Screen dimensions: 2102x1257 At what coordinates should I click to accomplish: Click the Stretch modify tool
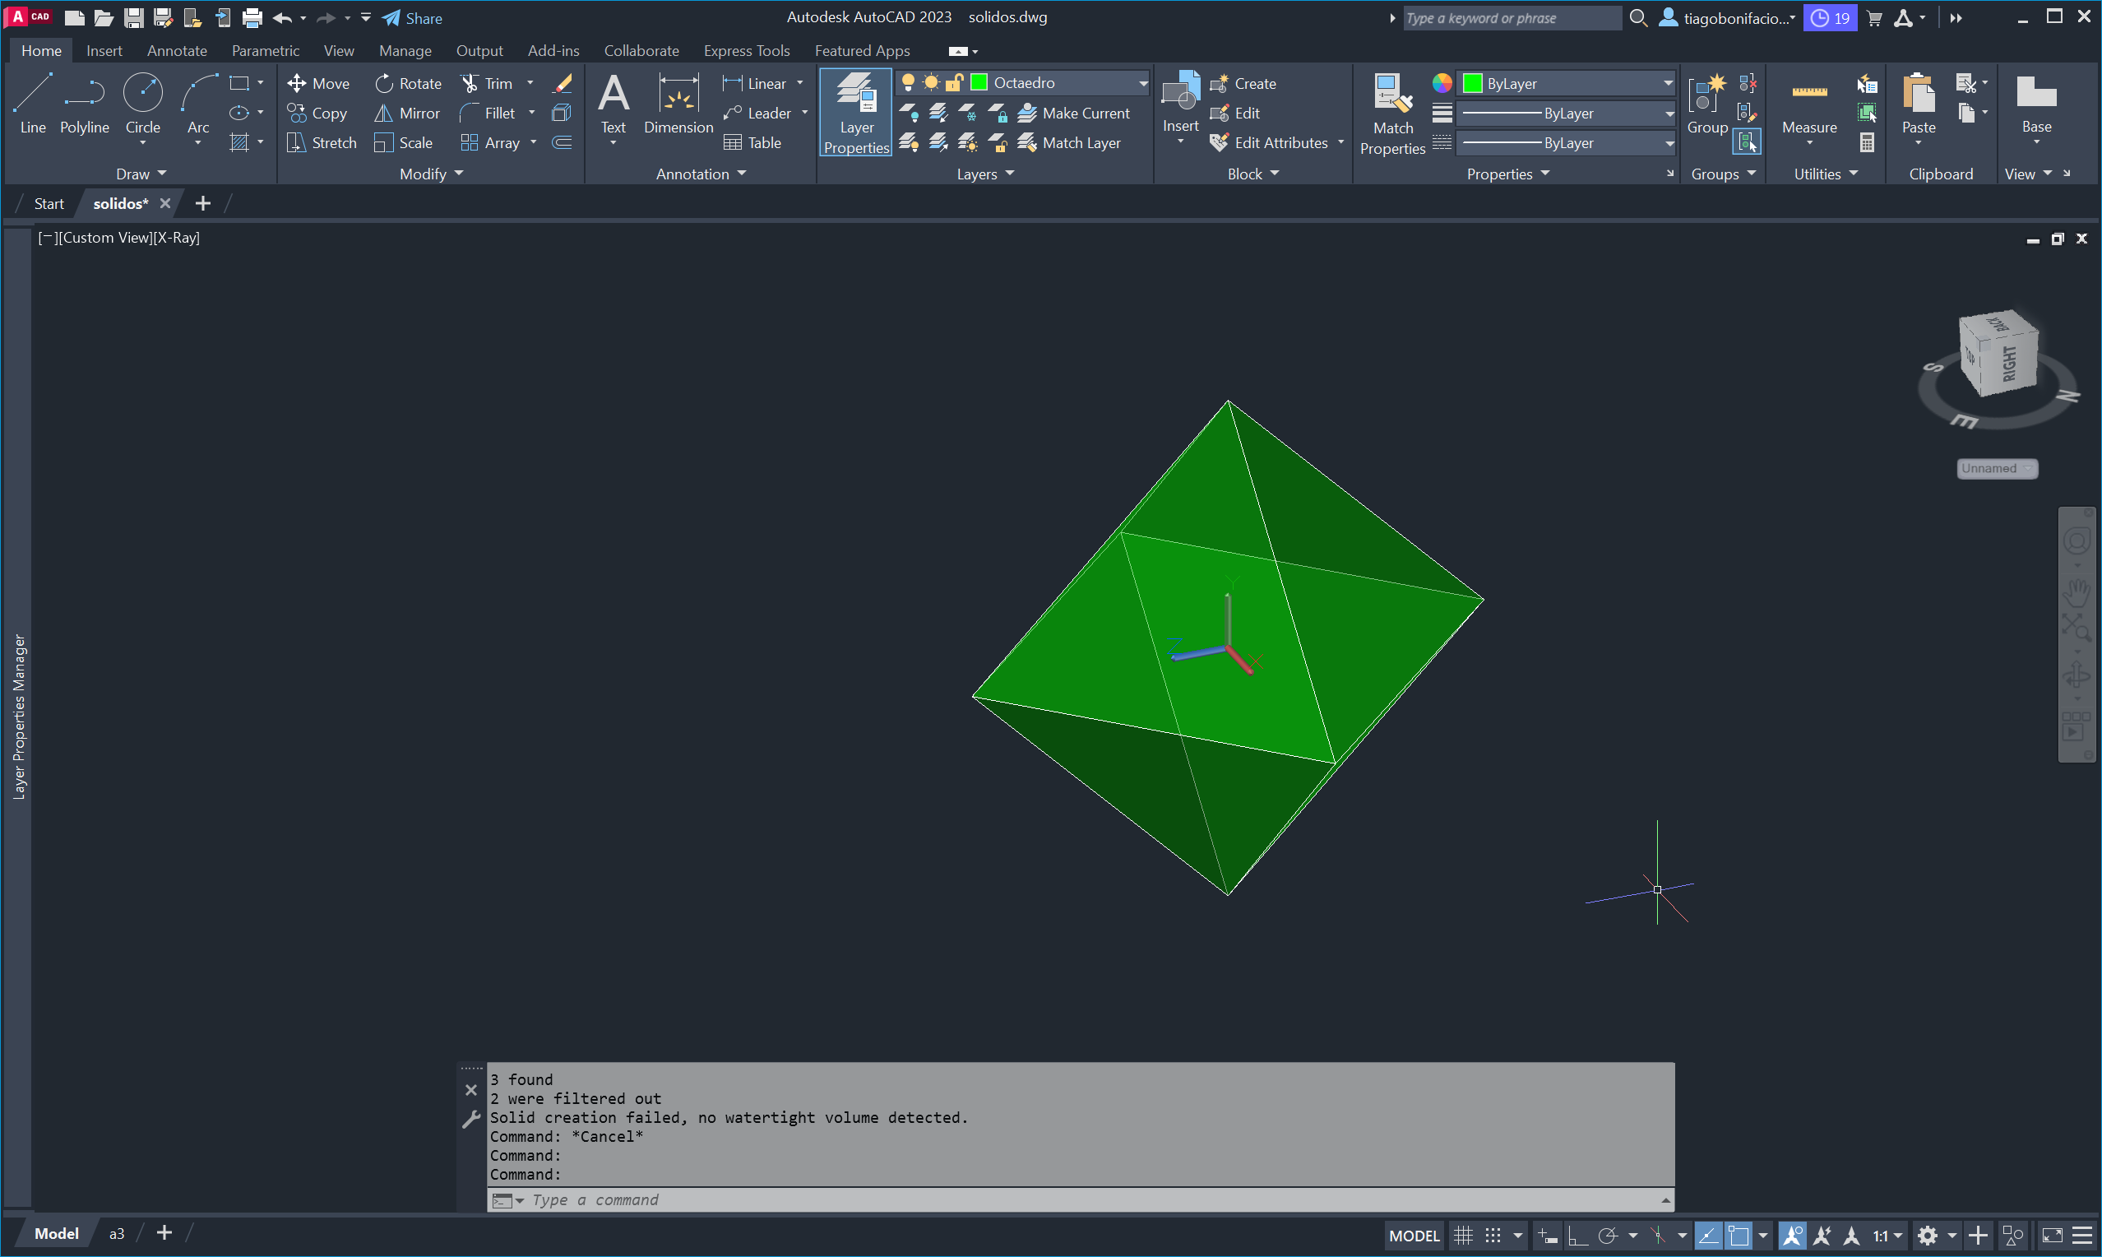[322, 142]
